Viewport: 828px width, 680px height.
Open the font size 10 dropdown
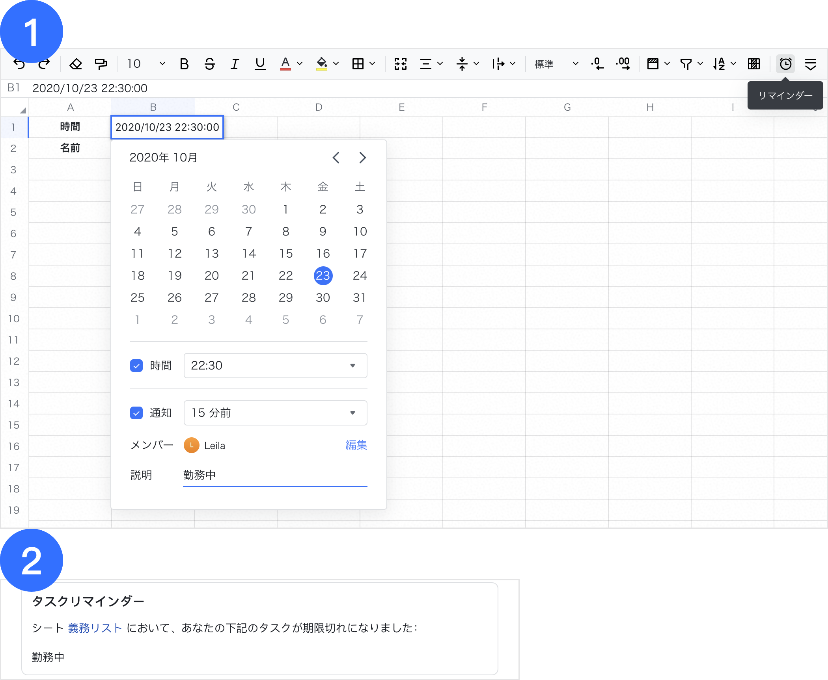tap(146, 64)
